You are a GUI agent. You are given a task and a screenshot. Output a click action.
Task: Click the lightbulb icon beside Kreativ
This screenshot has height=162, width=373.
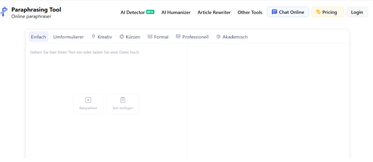point(94,37)
